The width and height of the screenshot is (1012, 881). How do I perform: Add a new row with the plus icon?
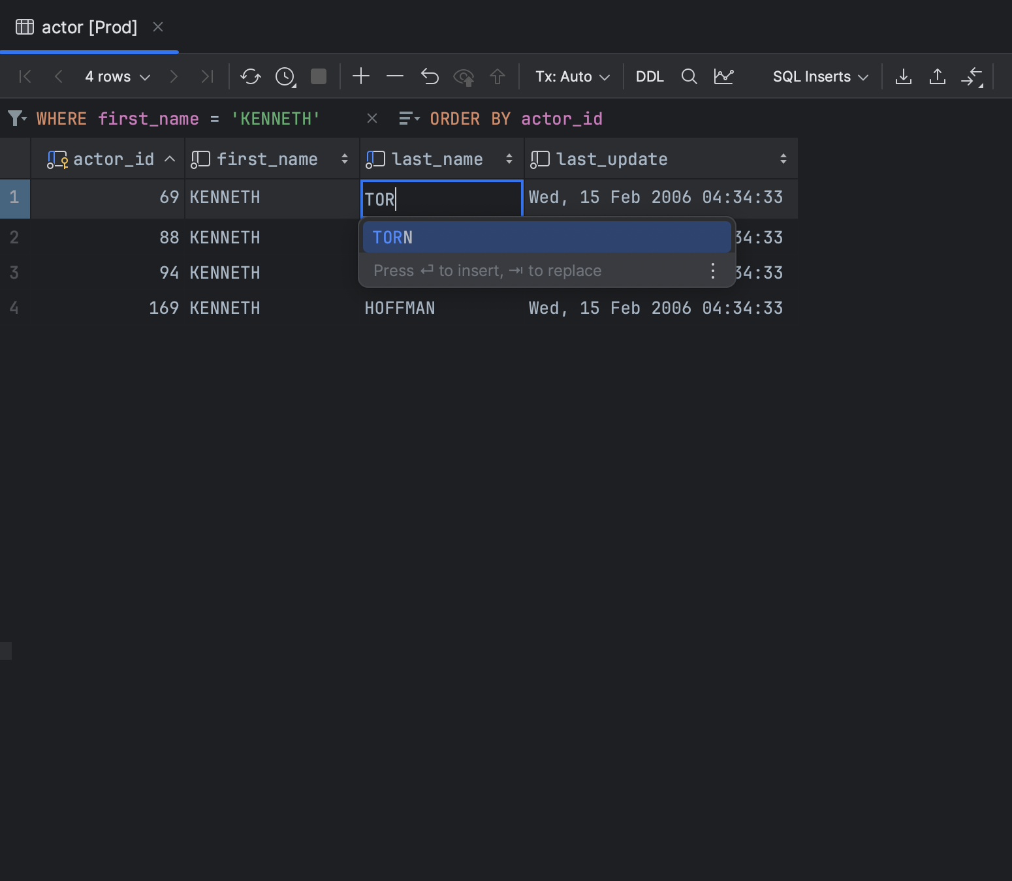[360, 76]
